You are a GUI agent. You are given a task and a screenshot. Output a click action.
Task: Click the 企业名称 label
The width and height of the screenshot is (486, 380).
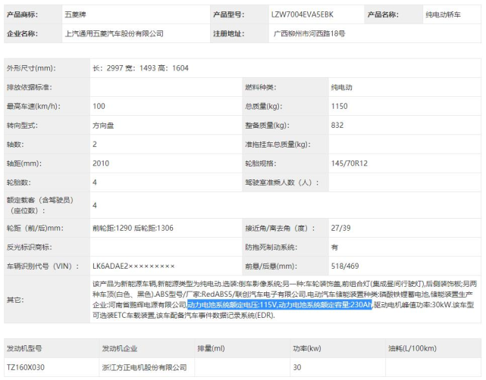(x=22, y=34)
